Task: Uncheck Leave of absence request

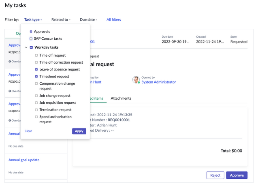Action: point(36,69)
